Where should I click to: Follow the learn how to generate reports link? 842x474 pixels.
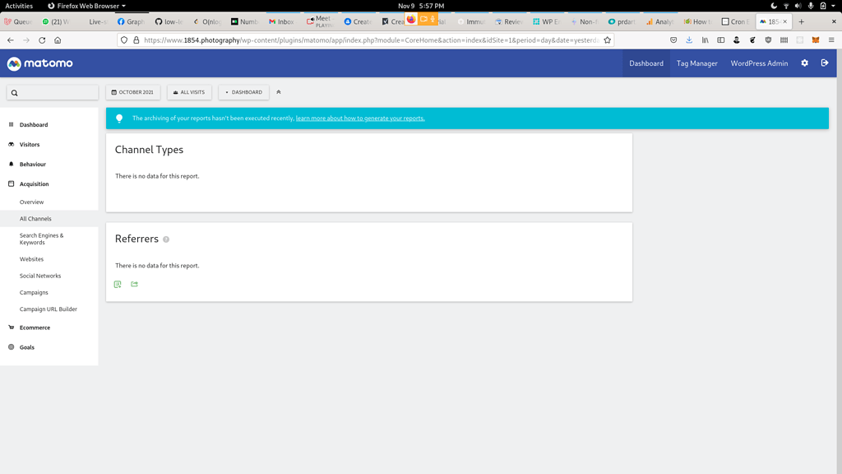(x=359, y=118)
